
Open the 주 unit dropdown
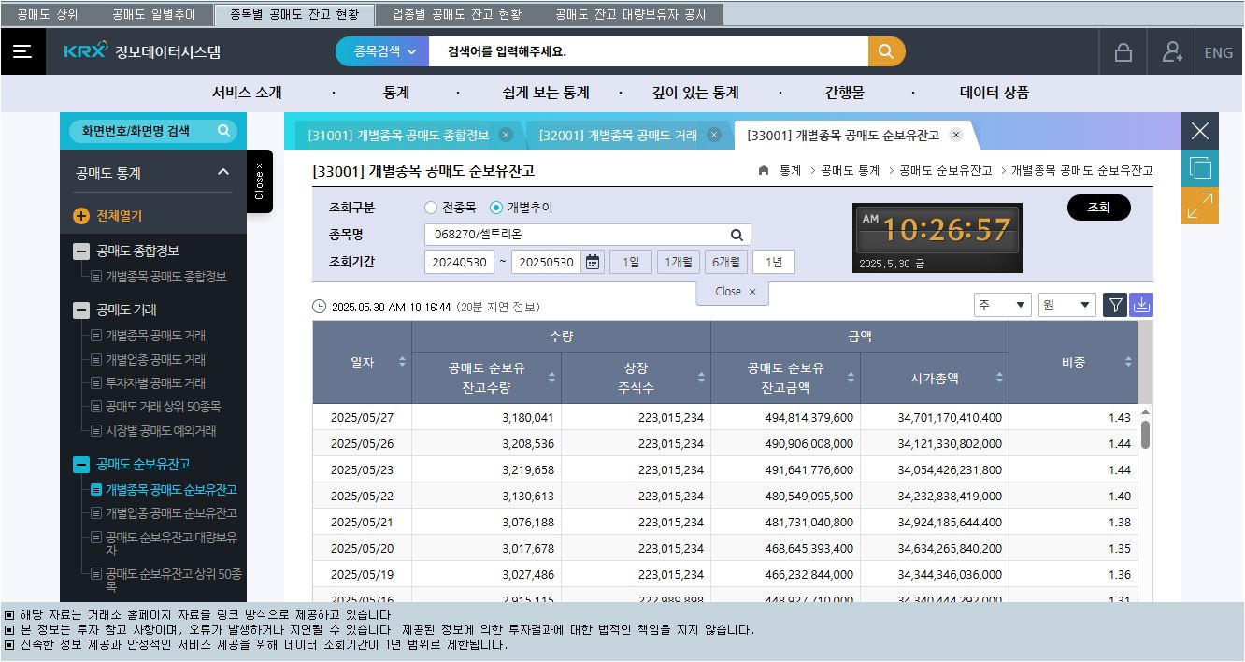click(x=1002, y=305)
